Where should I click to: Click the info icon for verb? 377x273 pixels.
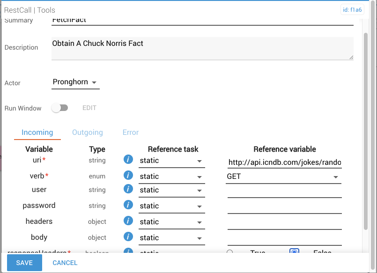[128, 175]
